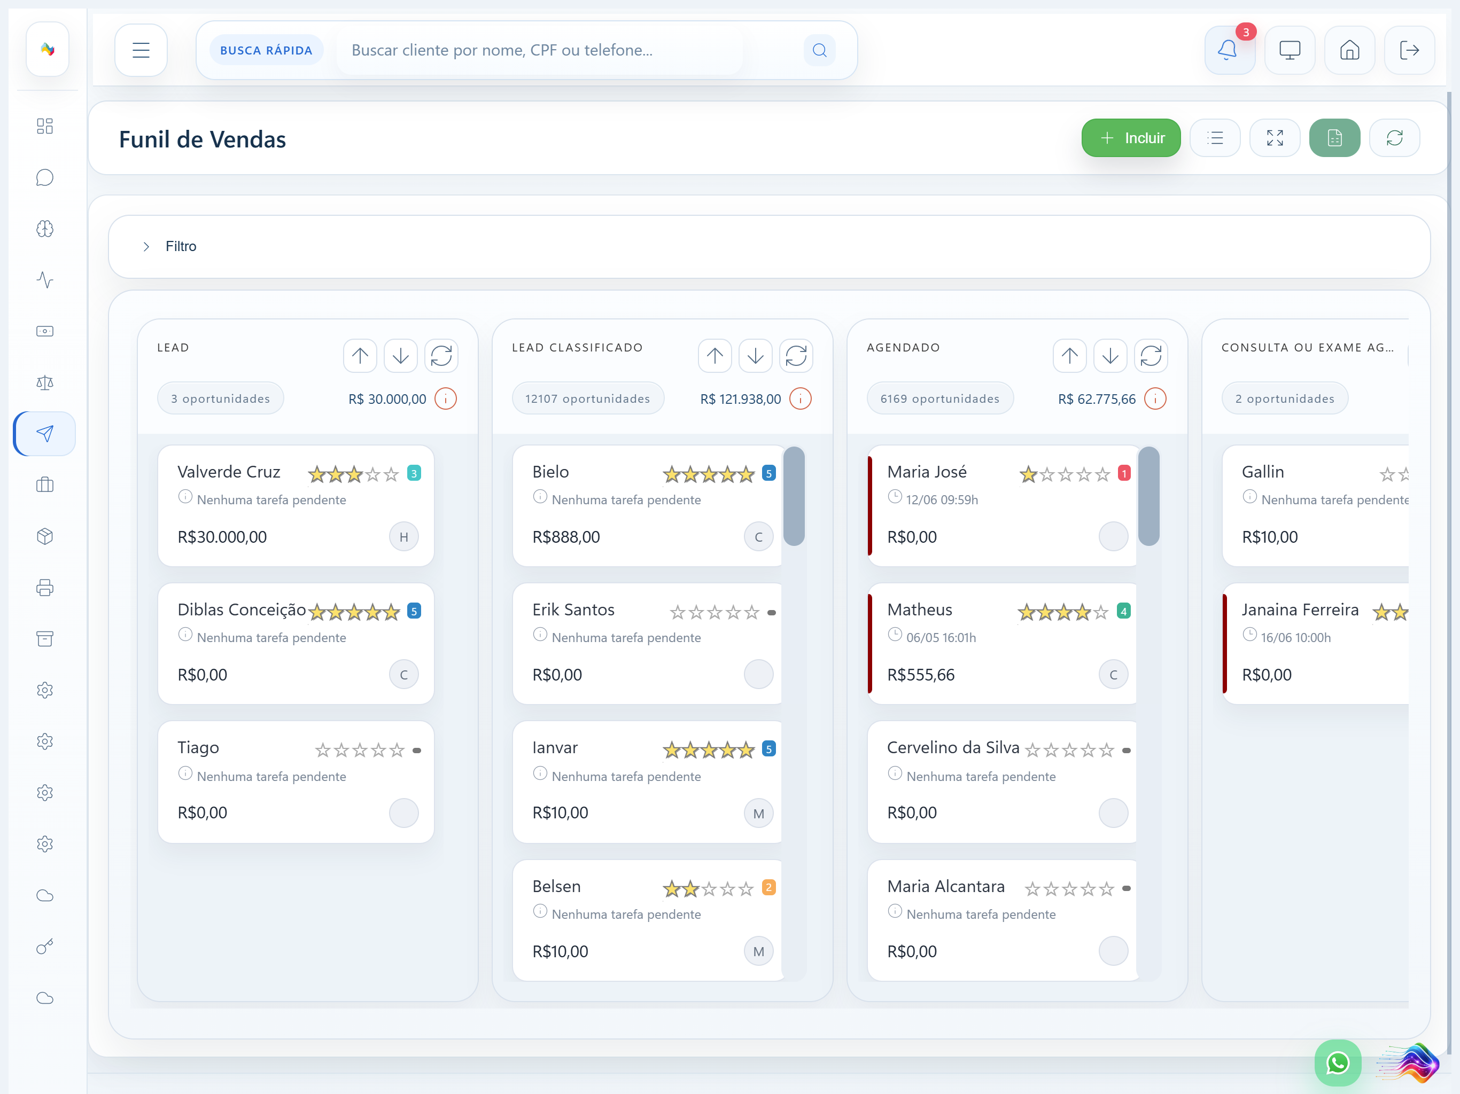Viewport: 1460px width, 1094px height.
Task: Open the active paper plane sidebar item
Action: pyautogui.click(x=45, y=434)
